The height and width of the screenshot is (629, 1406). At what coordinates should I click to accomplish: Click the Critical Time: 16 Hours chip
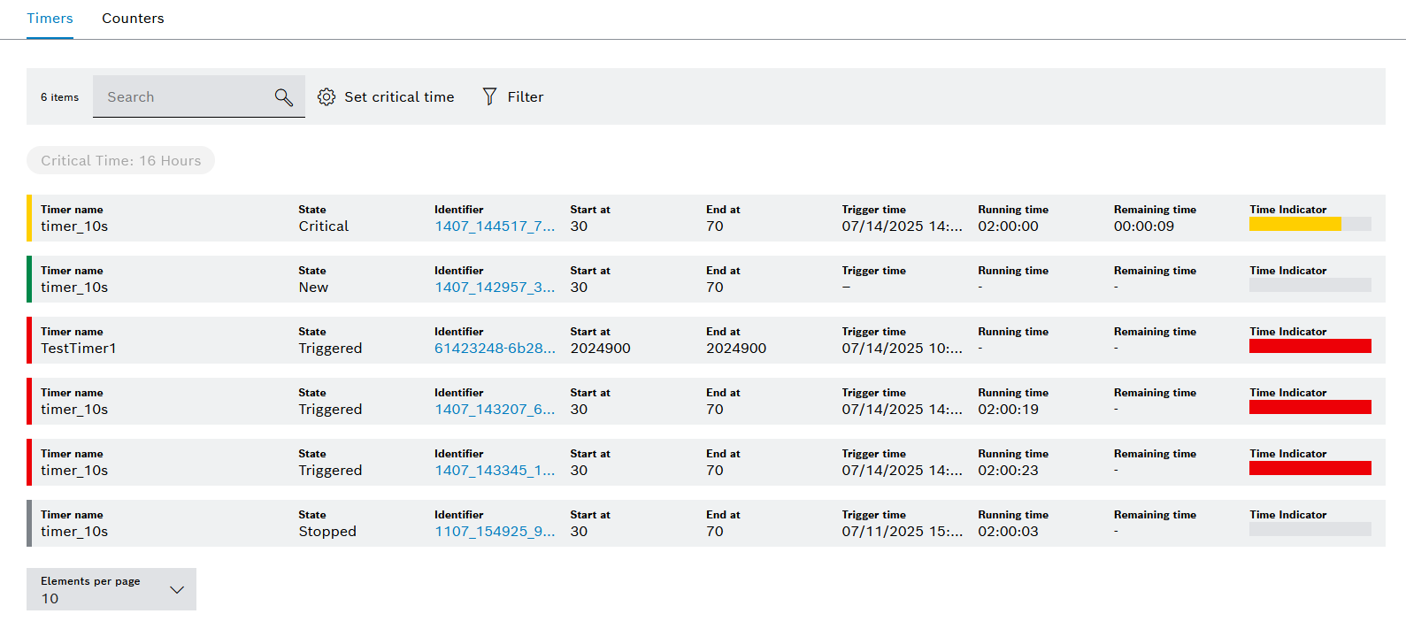(120, 161)
